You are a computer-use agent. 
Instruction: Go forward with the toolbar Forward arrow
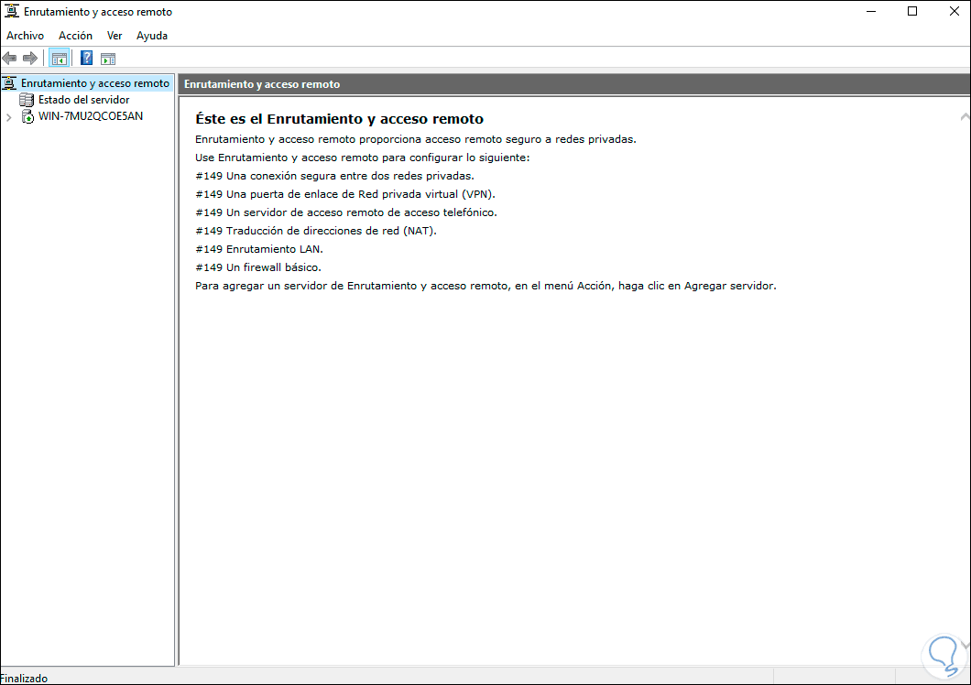pyautogui.click(x=29, y=59)
